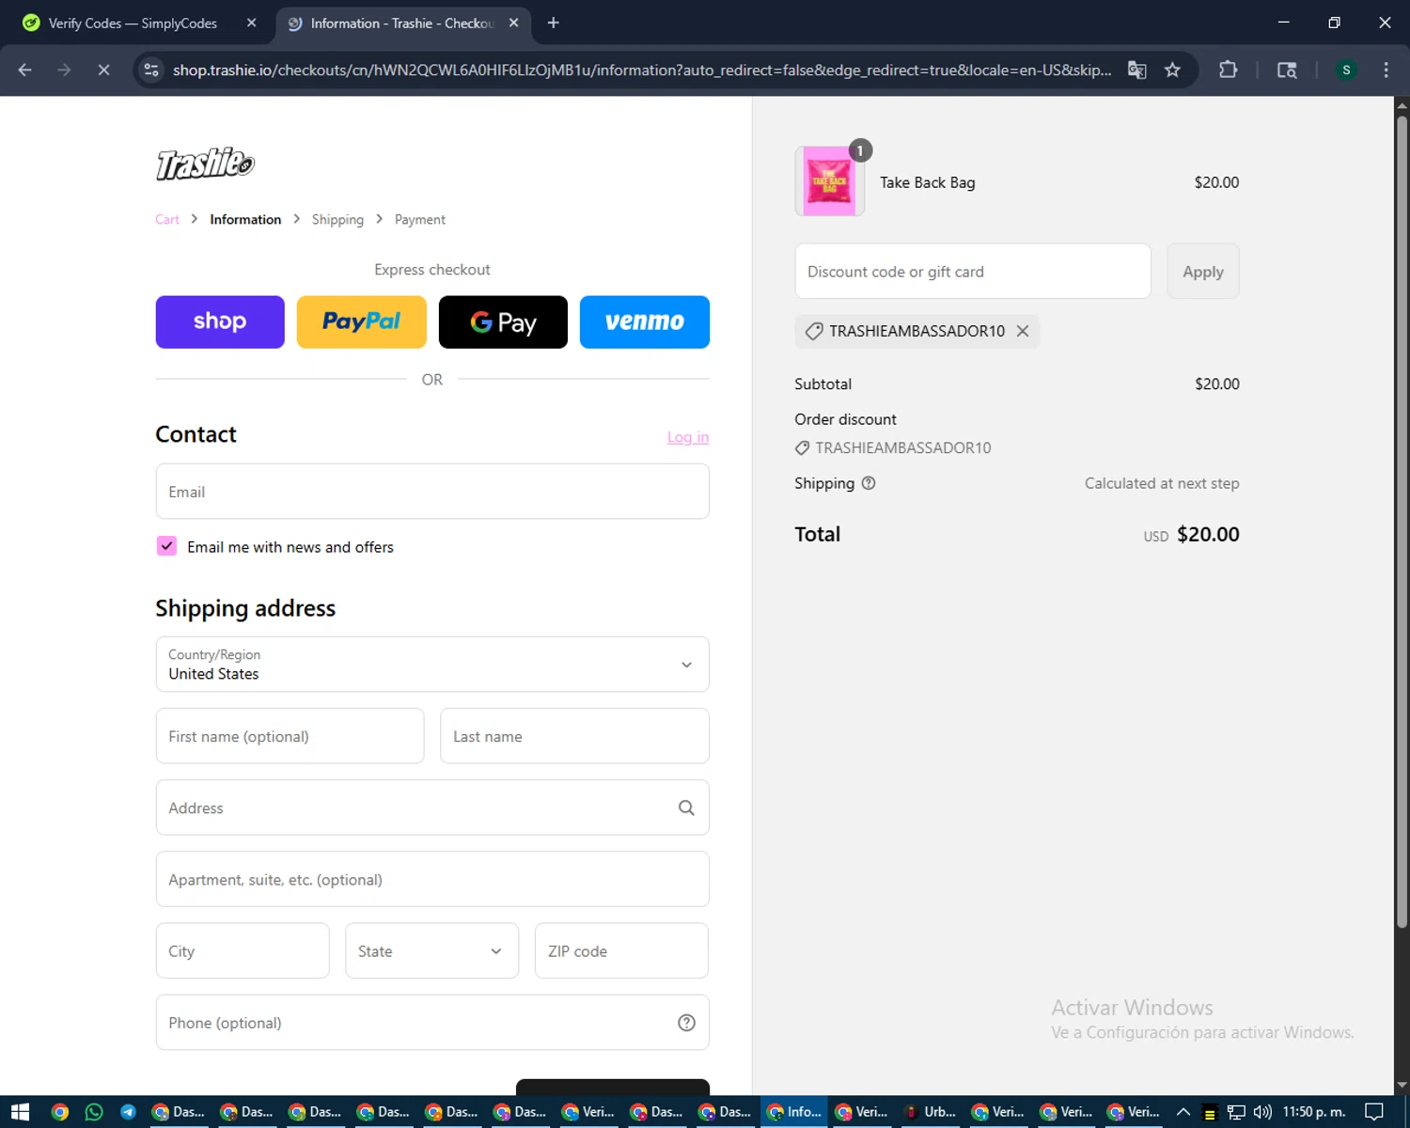Click the address search magnifier icon
This screenshot has height=1128, width=1410.
[686, 807]
